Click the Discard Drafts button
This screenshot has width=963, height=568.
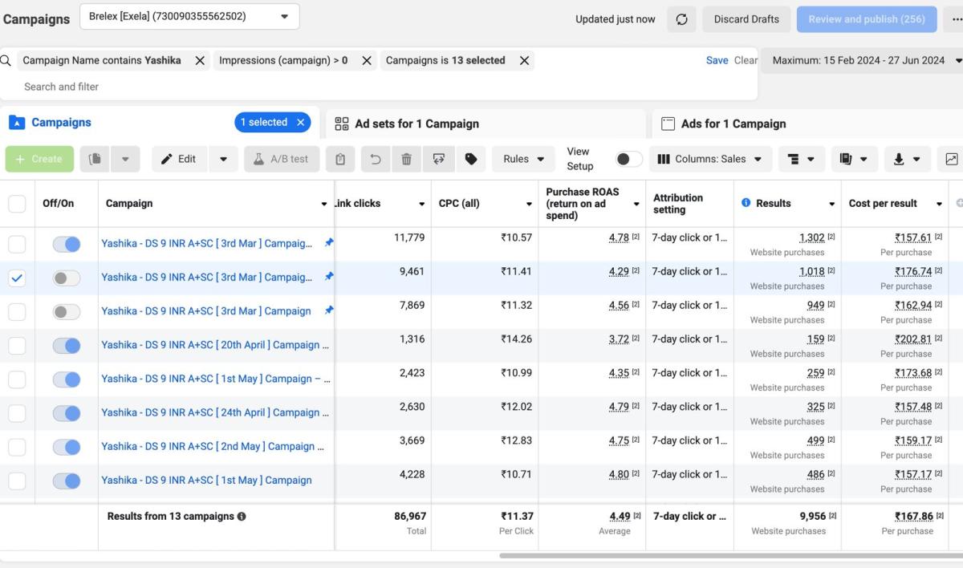746,19
